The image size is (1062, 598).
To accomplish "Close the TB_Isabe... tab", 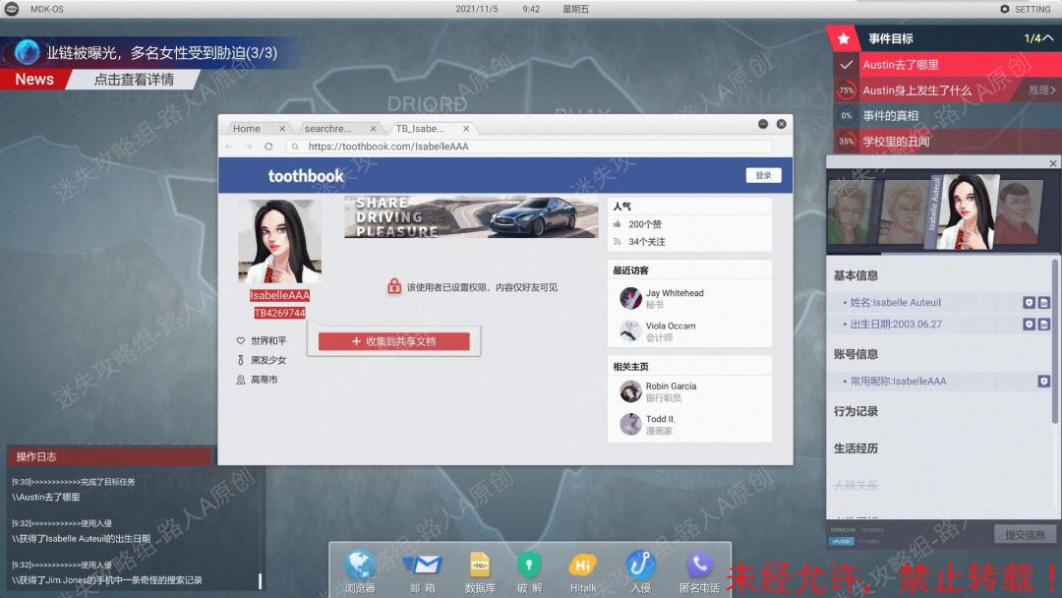I will click(x=466, y=129).
